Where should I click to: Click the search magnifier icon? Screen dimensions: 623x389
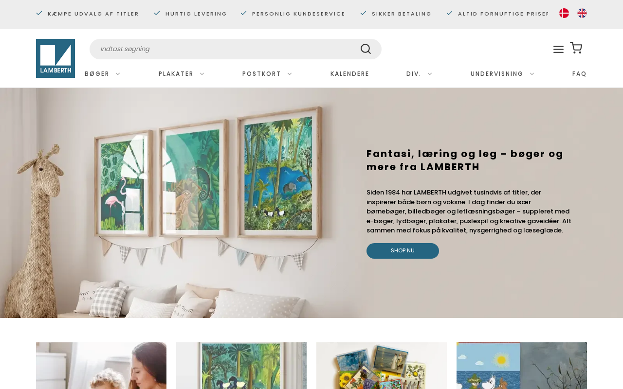point(366,49)
